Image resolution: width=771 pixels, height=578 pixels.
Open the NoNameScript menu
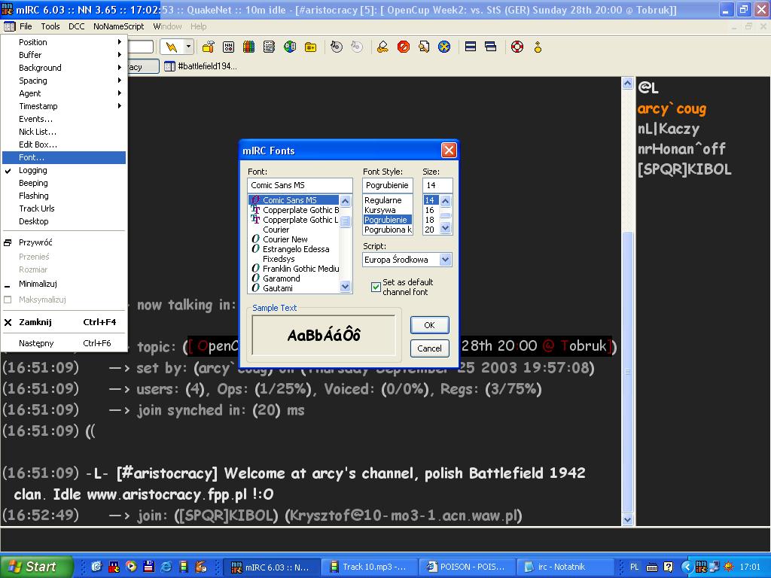click(x=118, y=26)
